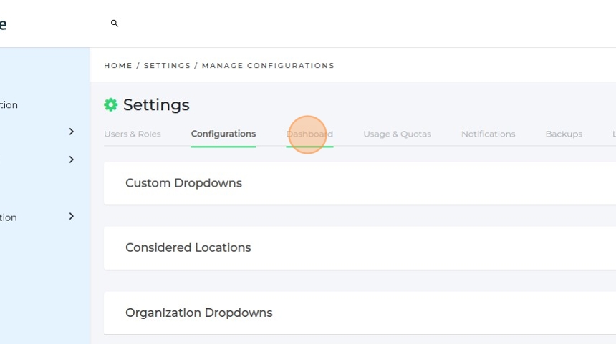Expand the Organization Dropdowns section

199,313
